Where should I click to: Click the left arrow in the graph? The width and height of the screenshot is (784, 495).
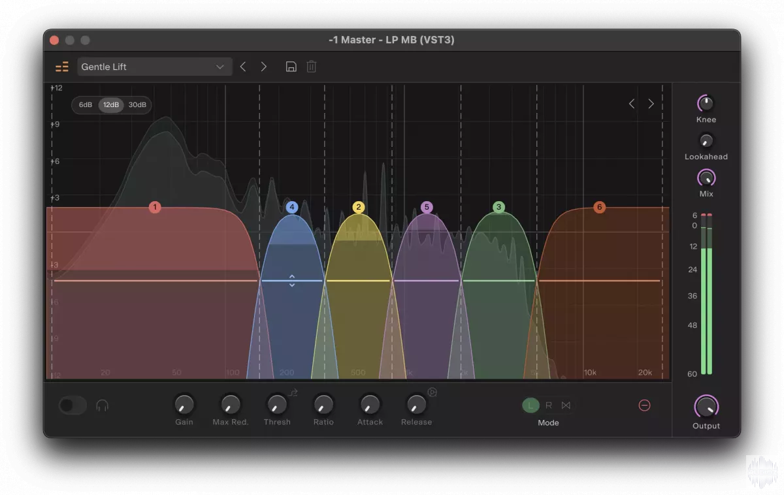[x=632, y=104]
